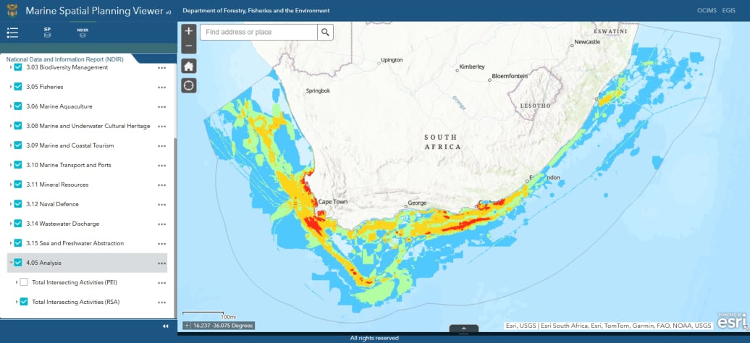Click the Cape Town label on map
This screenshot has height=343, width=750.
click(x=333, y=202)
